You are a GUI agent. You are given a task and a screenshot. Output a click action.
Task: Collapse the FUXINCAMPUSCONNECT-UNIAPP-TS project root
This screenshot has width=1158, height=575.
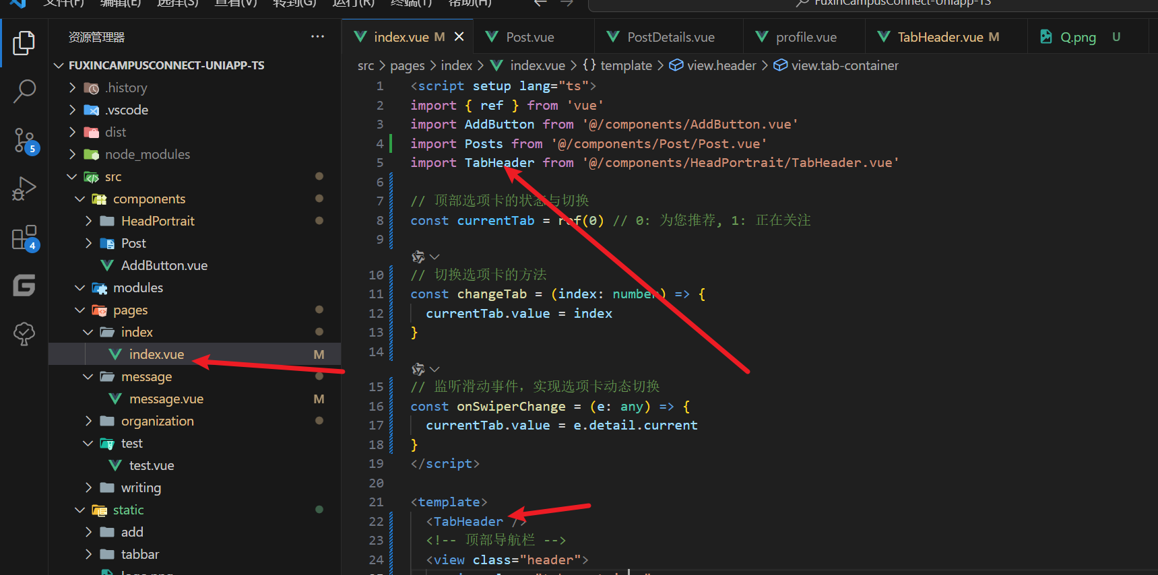59,65
